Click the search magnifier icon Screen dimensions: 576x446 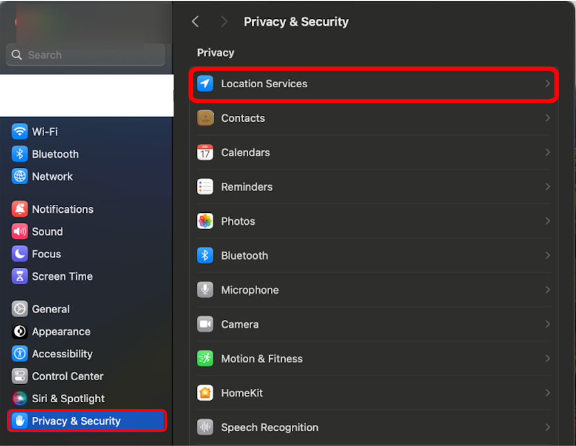point(17,54)
